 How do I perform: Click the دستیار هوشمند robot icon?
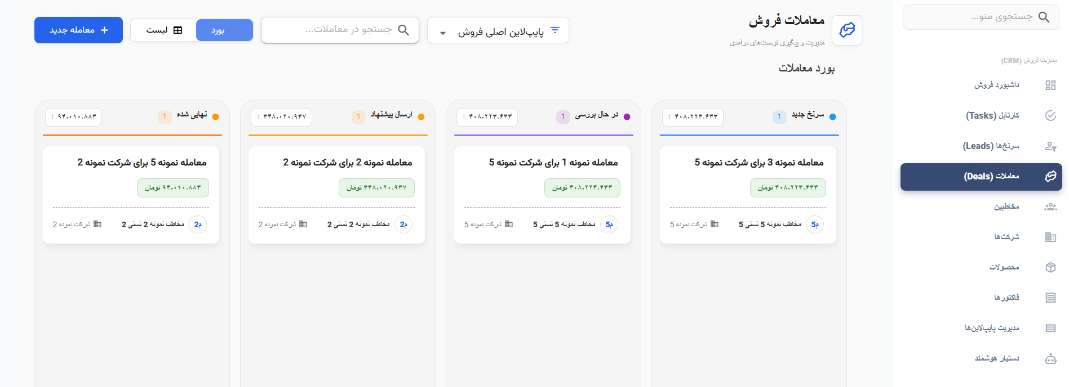pos(1050,358)
